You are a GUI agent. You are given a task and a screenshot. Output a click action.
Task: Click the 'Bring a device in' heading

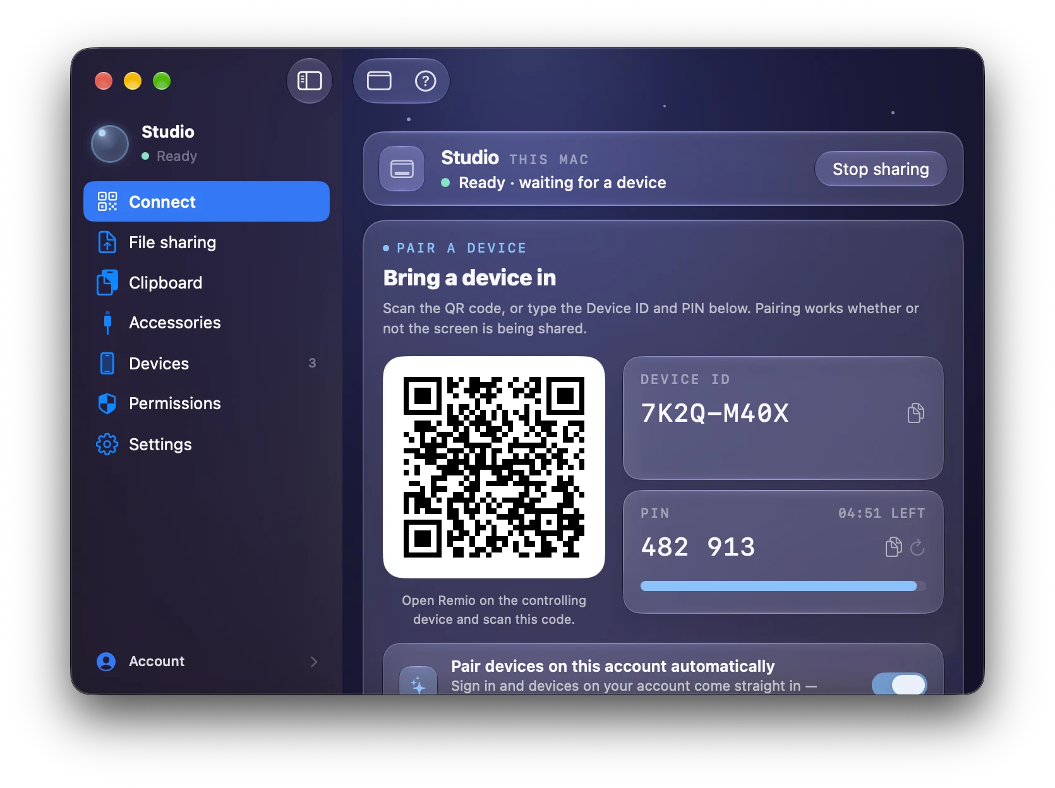click(469, 278)
